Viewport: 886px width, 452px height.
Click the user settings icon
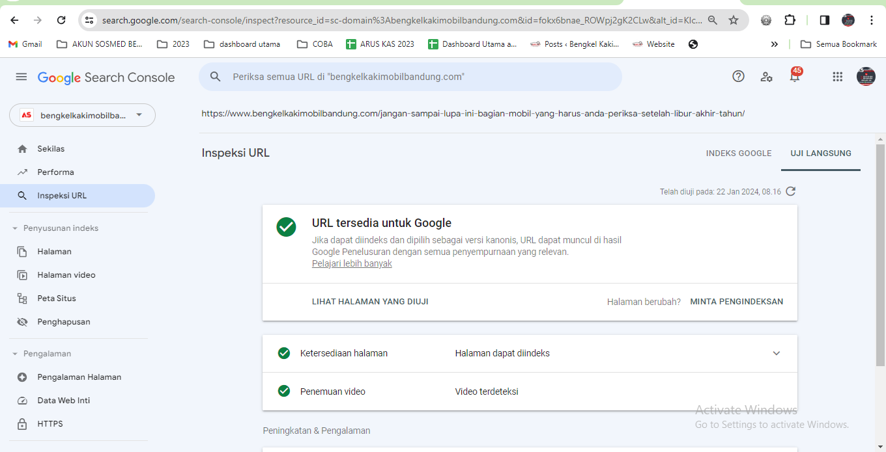[x=766, y=77]
